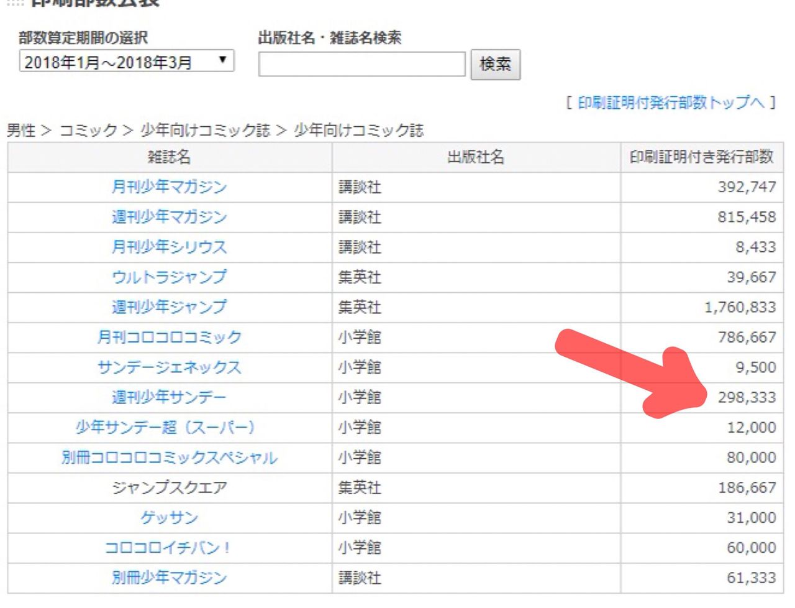Screen dimensions: 795x608
Task: Open the 部数算定期間 period dropdown
Action: coord(127,62)
